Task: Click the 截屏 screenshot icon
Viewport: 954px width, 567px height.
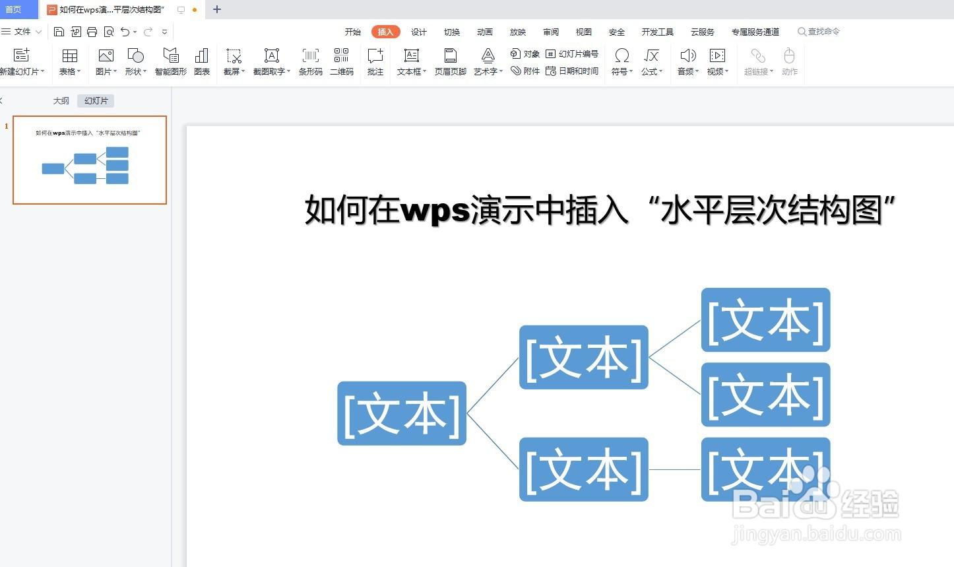Action: (x=234, y=55)
